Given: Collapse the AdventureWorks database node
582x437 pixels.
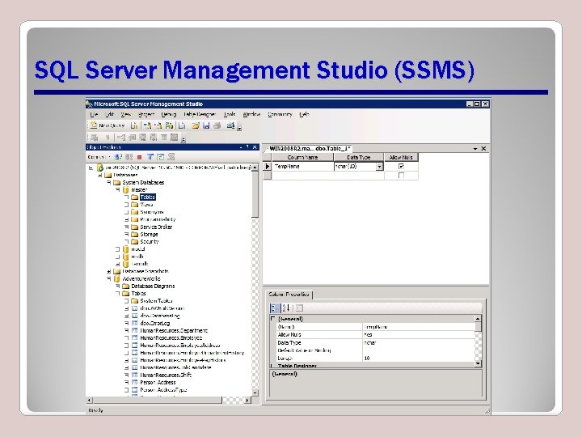Looking at the screenshot, I should pyautogui.click(x=109, y=278).
